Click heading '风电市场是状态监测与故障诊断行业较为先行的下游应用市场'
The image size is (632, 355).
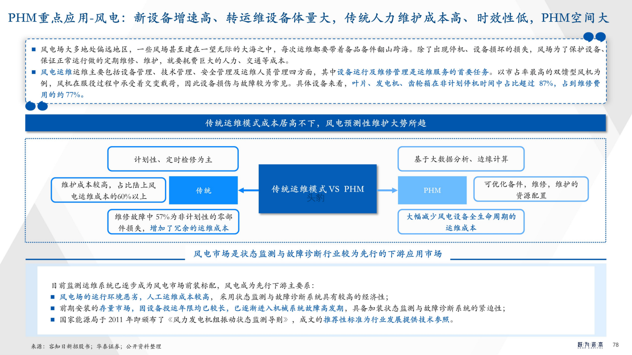click(x=317, y=254)
